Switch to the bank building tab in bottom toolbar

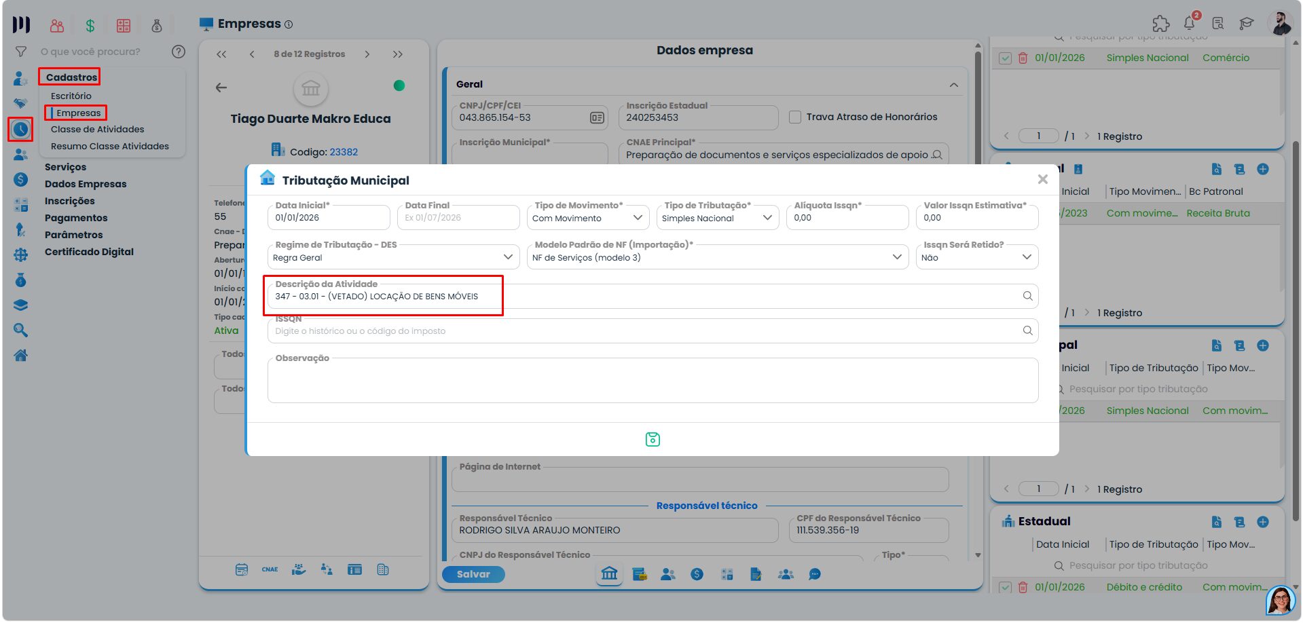click(x=609, y=574)
